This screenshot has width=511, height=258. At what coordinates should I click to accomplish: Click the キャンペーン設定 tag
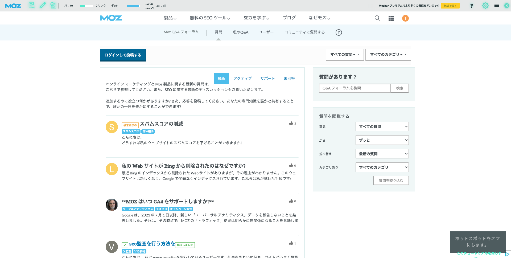click(181, 209)
